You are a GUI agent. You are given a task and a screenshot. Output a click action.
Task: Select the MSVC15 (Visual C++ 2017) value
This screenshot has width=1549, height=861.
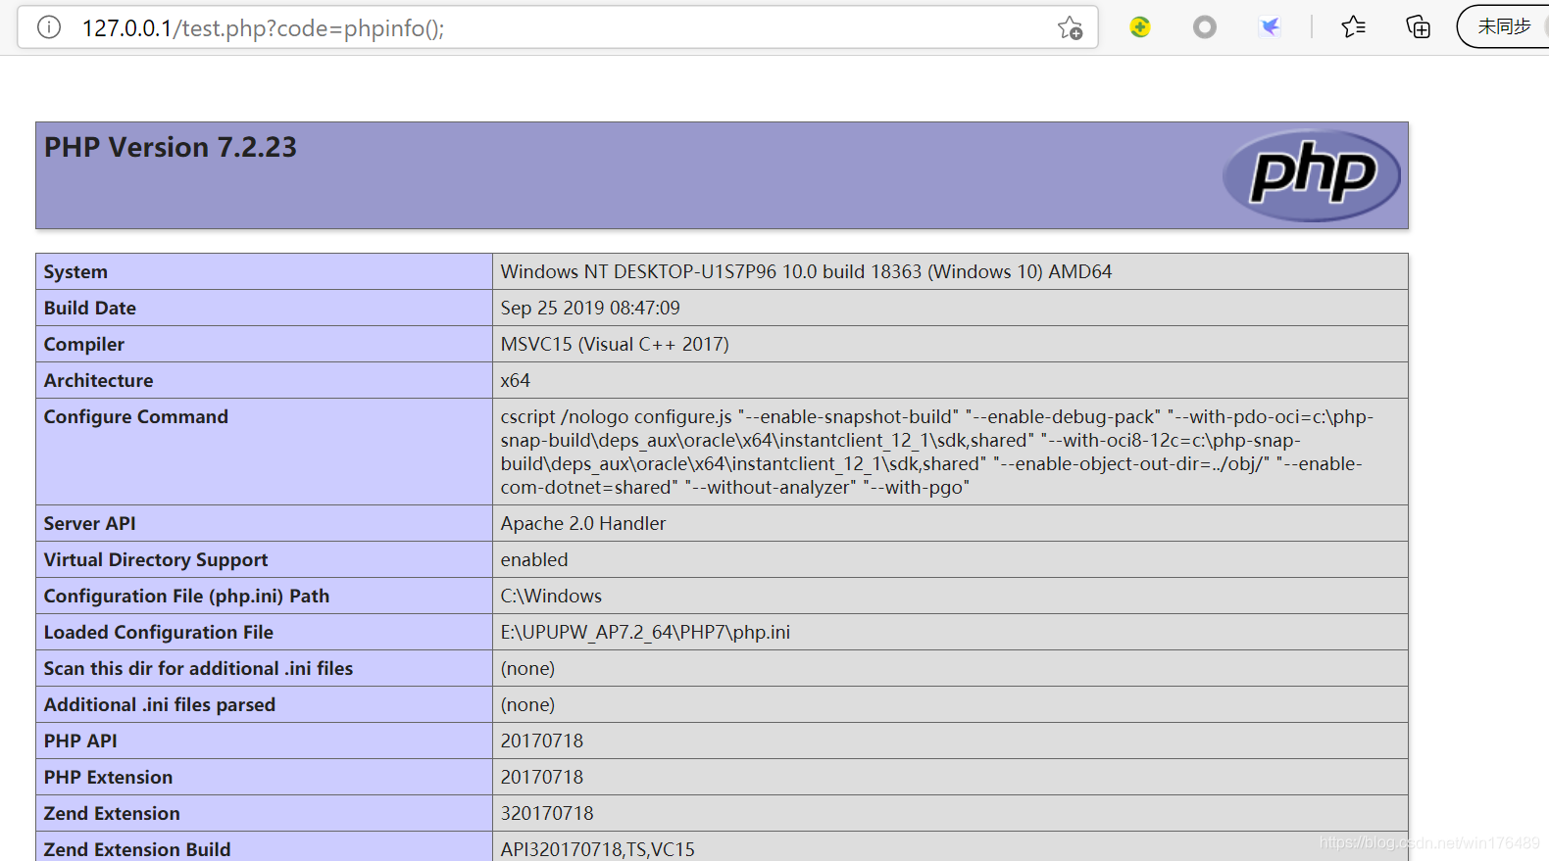click(x=615, y=345)
